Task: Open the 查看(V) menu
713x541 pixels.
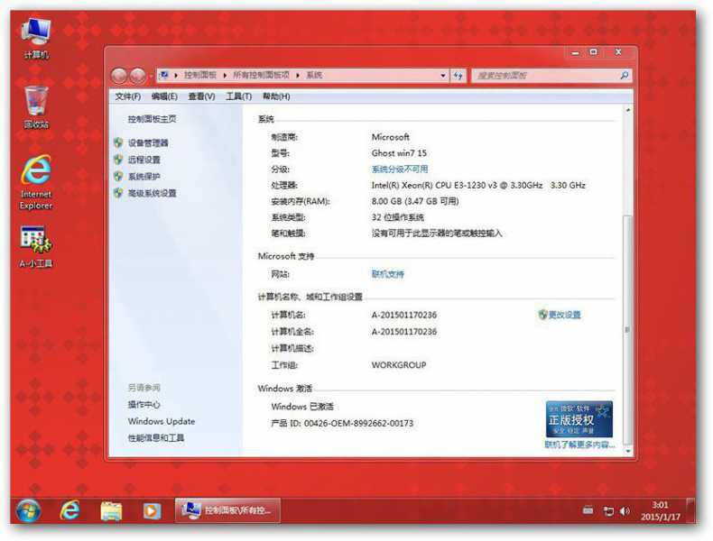Action: tap(201, 96)
